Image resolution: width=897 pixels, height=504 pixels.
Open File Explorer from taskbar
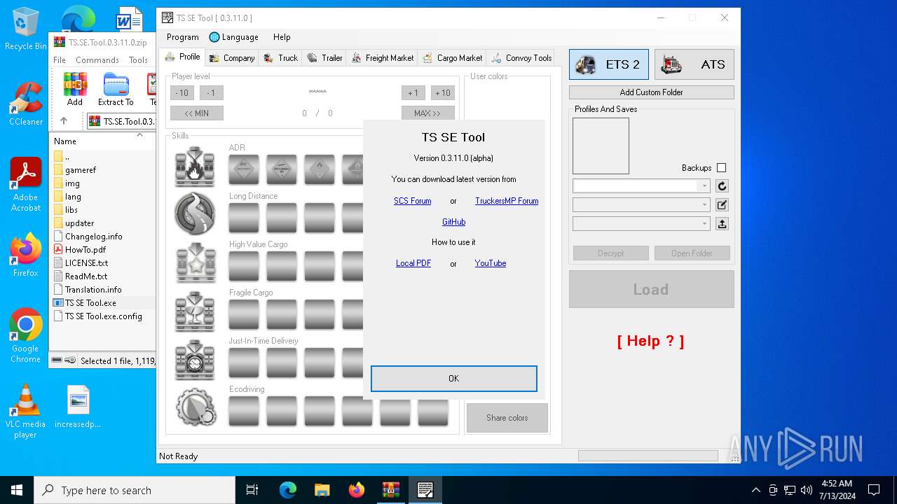click(x=322, y=490)
